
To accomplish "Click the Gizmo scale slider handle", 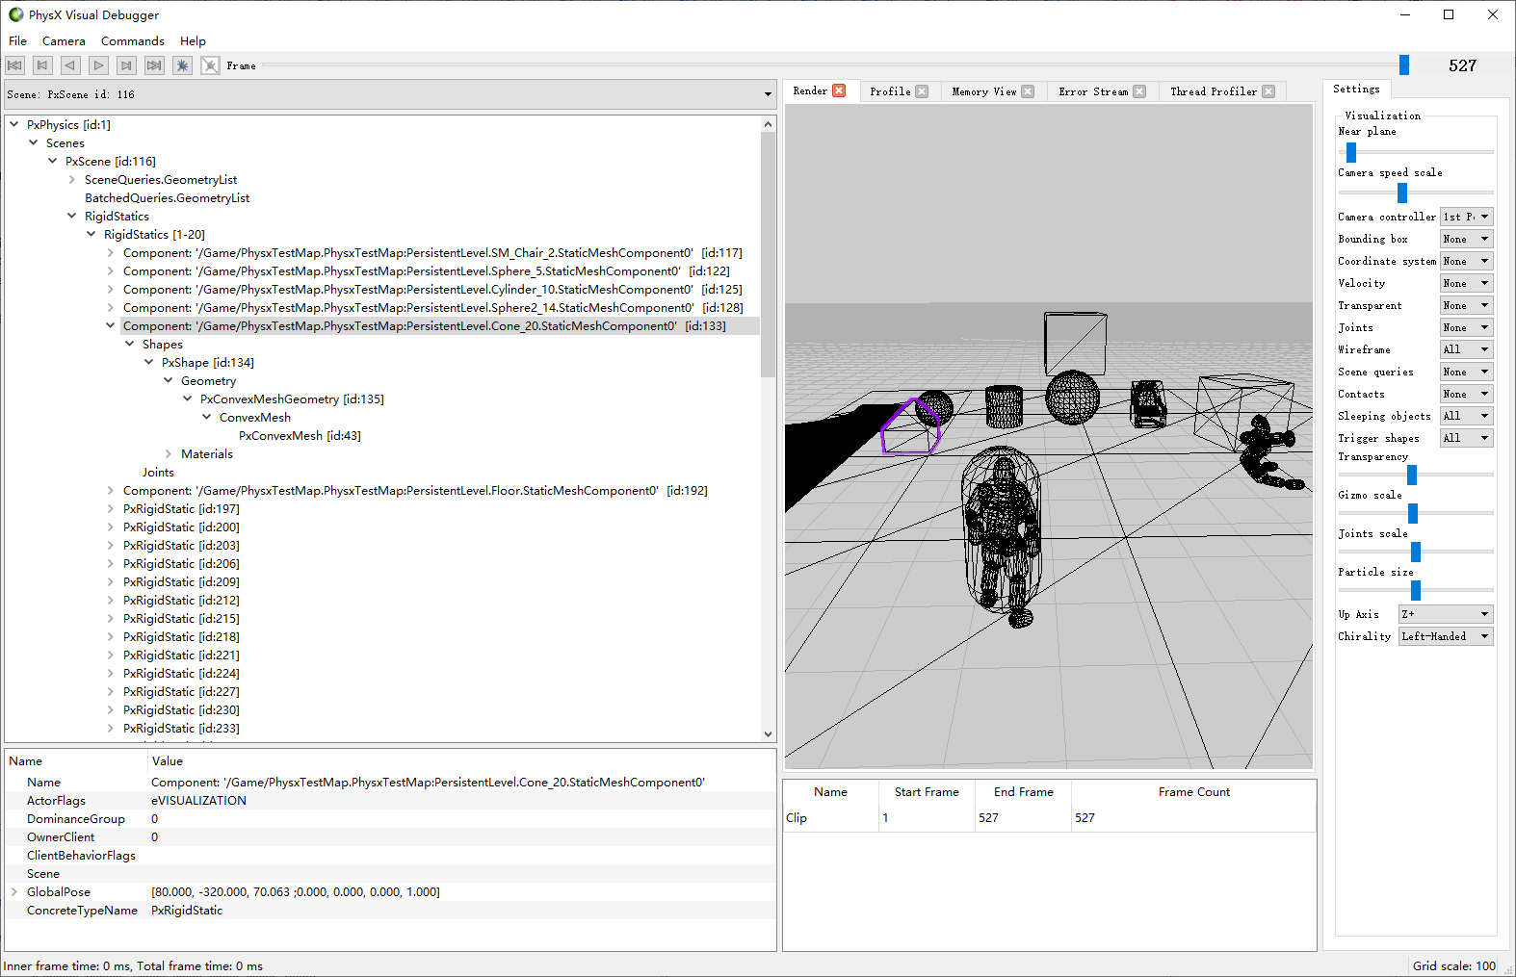I will click(1413, 513).
